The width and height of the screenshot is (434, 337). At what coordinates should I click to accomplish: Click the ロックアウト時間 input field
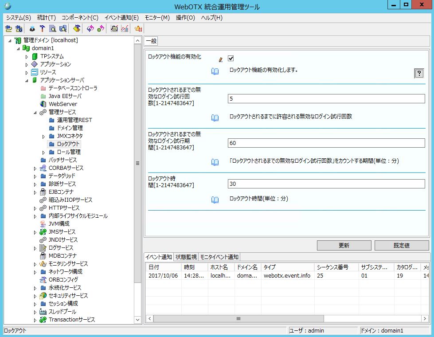pos(326,184)
